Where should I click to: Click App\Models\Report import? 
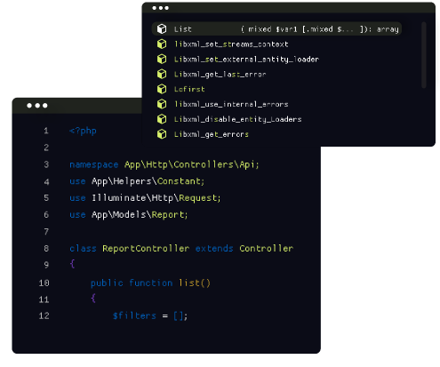(x=140, y=214)
